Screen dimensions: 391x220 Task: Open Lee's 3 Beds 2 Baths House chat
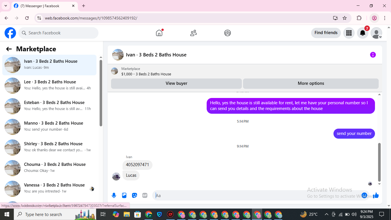pos(50,86)
